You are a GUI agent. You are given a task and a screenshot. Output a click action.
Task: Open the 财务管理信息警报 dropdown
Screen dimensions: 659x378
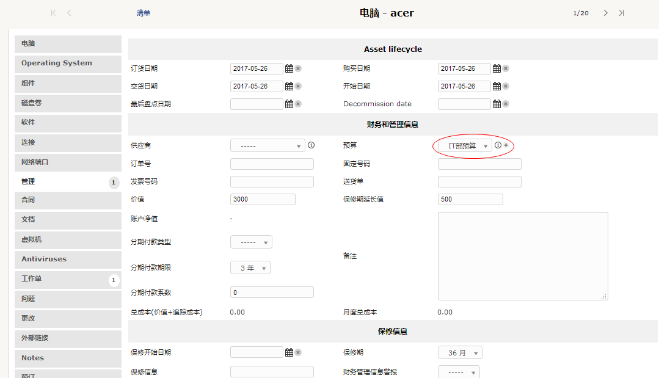tap(459, 372)
